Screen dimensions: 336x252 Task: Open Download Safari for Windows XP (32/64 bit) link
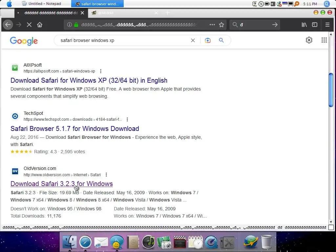(89, 80)
